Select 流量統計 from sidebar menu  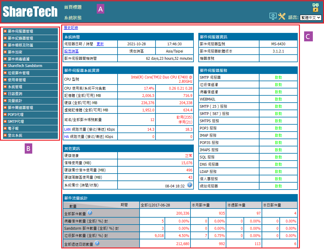coord(15,101)
